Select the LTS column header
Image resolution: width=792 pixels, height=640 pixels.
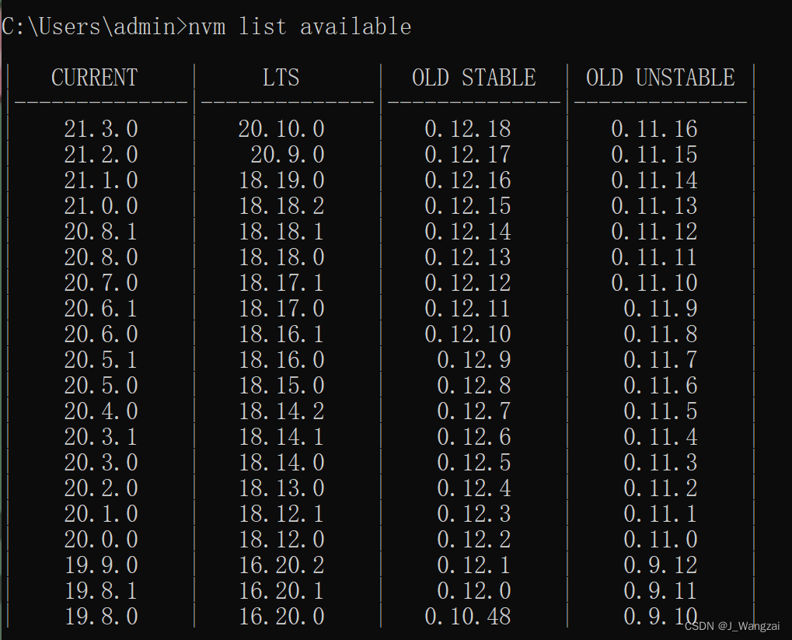[x=281, y=77]
